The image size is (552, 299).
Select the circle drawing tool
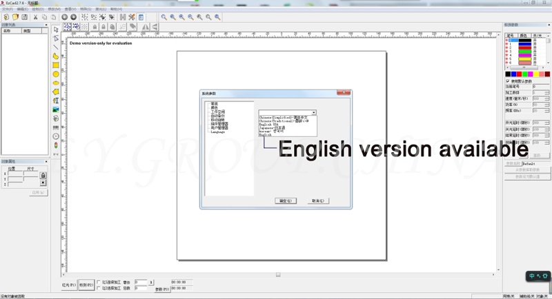click(56, 74)
